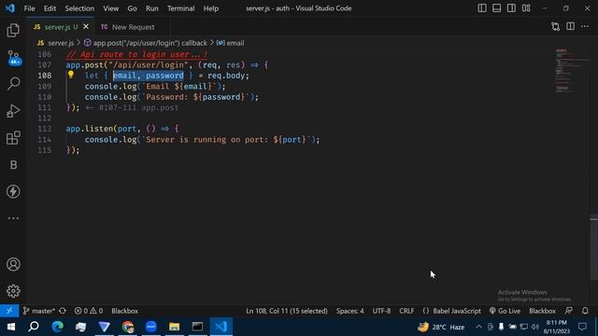Change end of line CRLF
Image resolution: width=598 pixels, height=336 pixels.
pyautogui.click(x=406, y=311)
